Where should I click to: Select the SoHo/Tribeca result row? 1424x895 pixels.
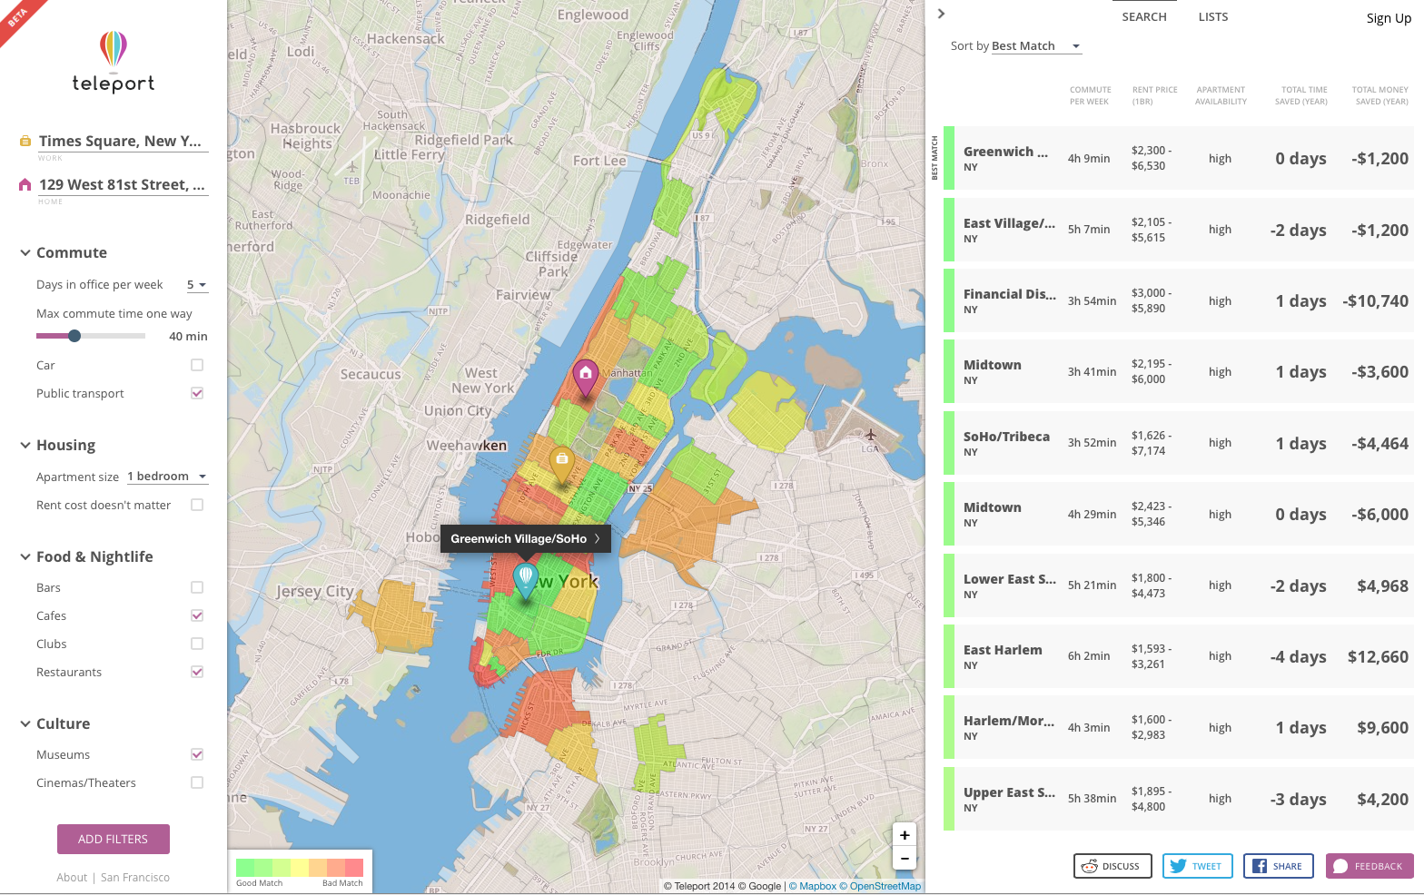pos(1179,443)
